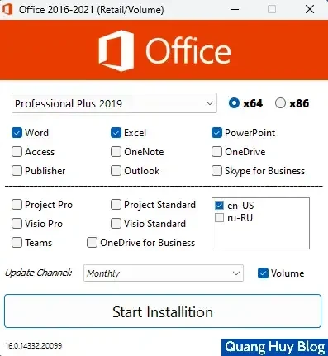Toggle the Volume license checkbox
Screen dimensions: 328x356
(263, 273)
